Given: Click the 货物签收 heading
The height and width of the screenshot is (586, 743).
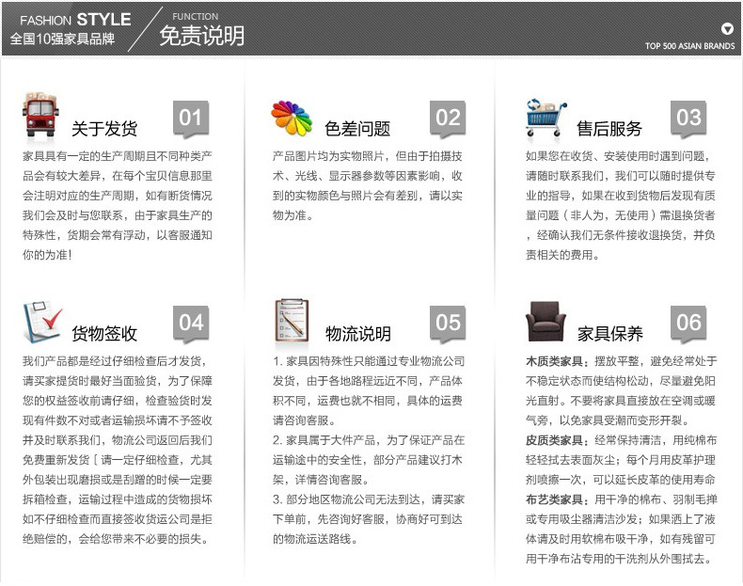Looking at the screenshot, I should (104, 334).
